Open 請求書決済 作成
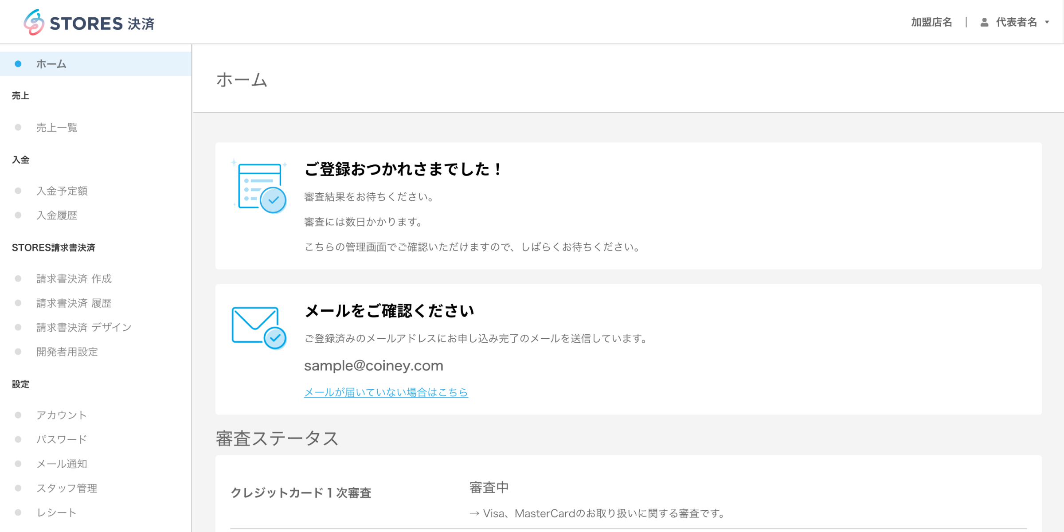This screenshot has height=532, width=1064. coord(74,279)
